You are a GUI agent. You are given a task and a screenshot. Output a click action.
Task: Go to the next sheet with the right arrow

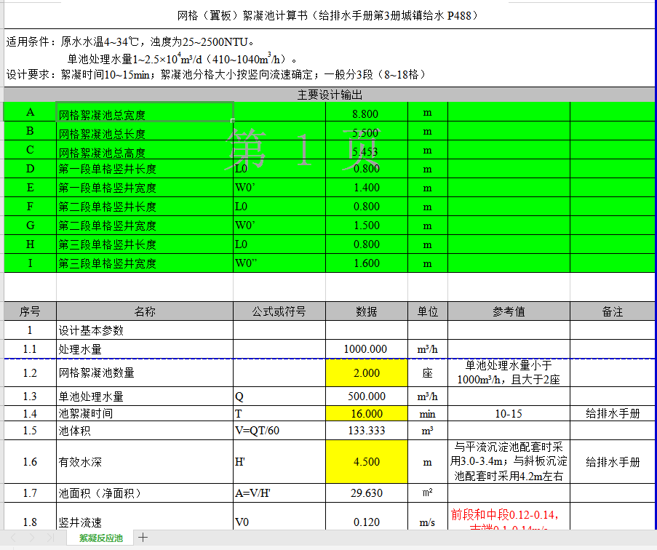pos(32,538)
